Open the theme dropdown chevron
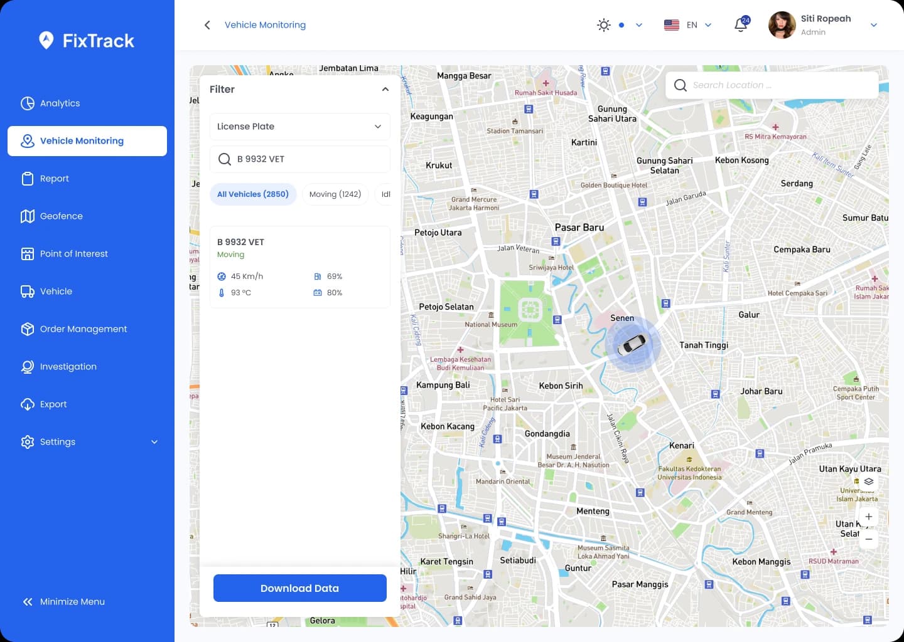Image resolution: width=904 pixels, height=642 pixels. coord(639,25)
